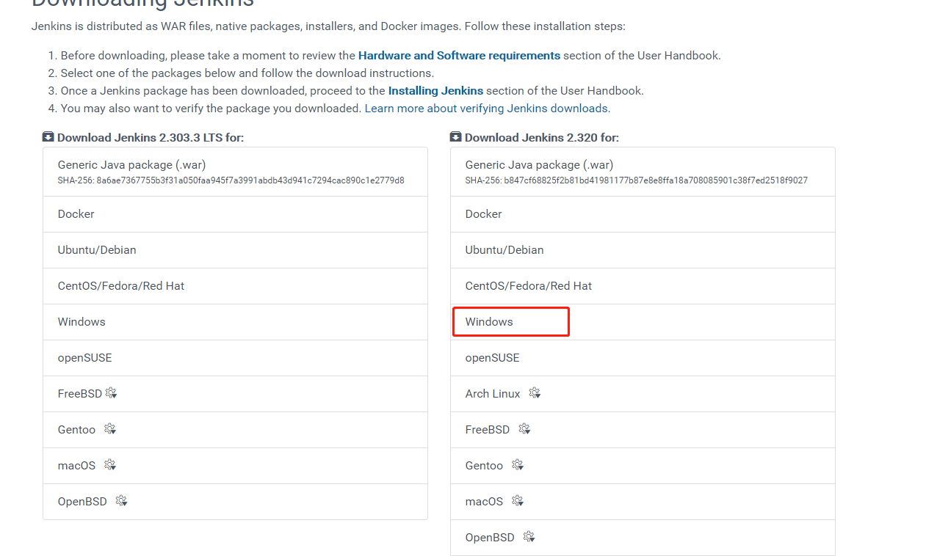Select CentOS/Fedora/Red Hat under the 2.320 column
926x556 pixels.
(643, 286)
